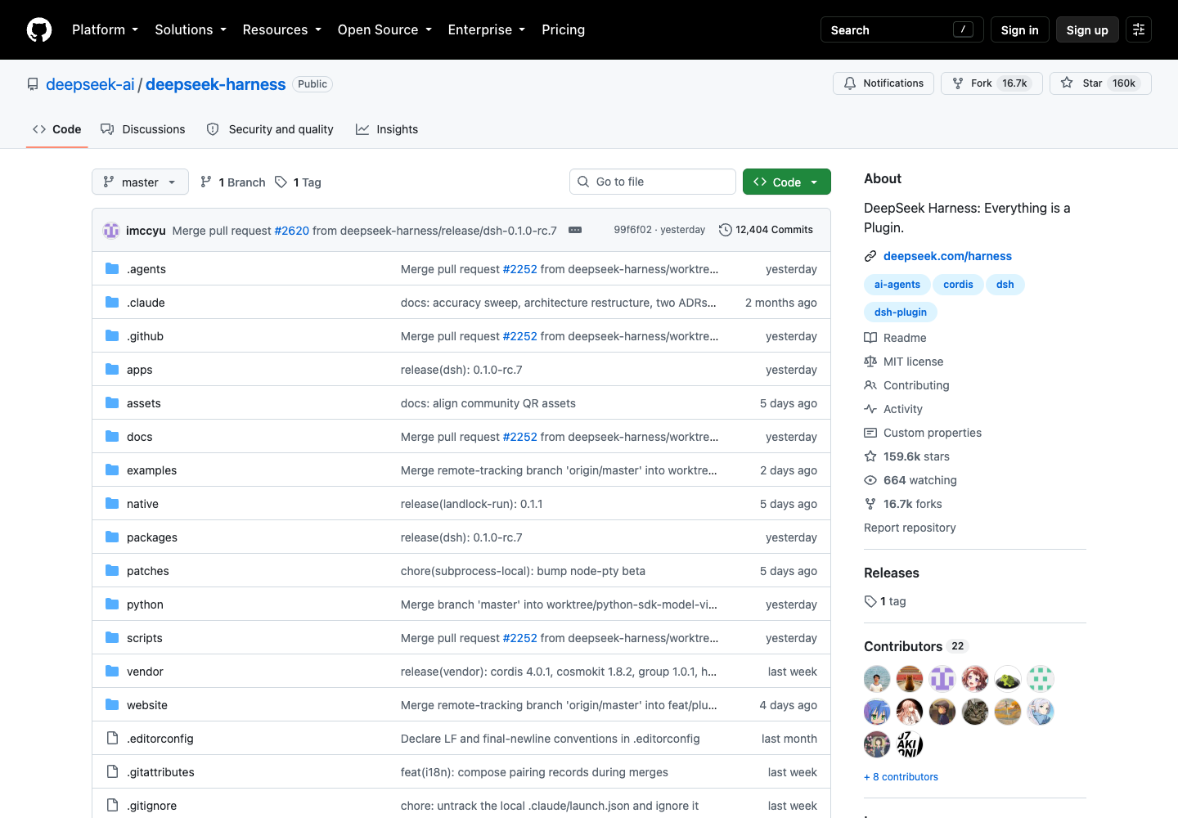Screen dimensions: 1178x818
Task: Open commit 'release(landlock-run): 0.1.1'
Action: click(x=472, y=504)
